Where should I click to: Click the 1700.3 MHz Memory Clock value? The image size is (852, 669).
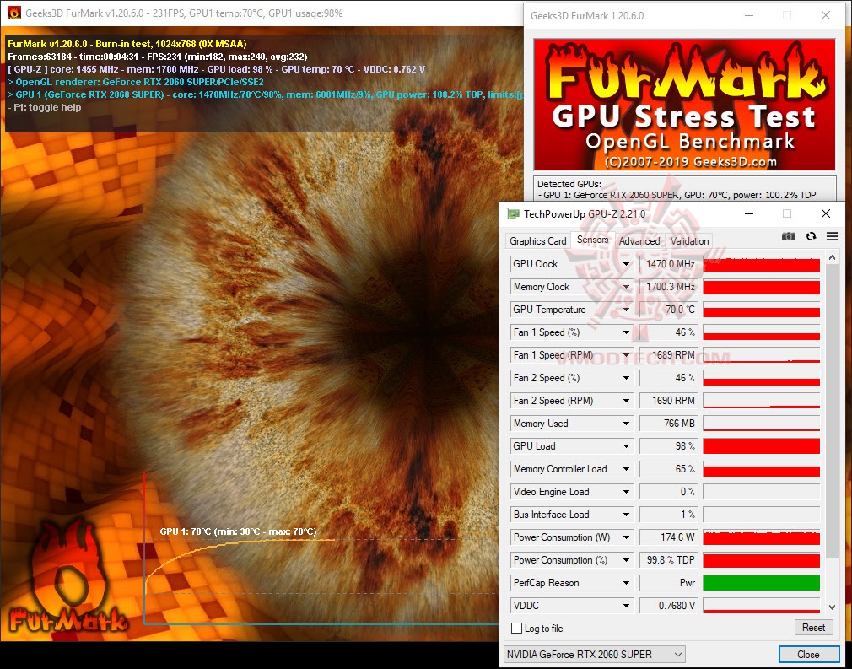668,287
